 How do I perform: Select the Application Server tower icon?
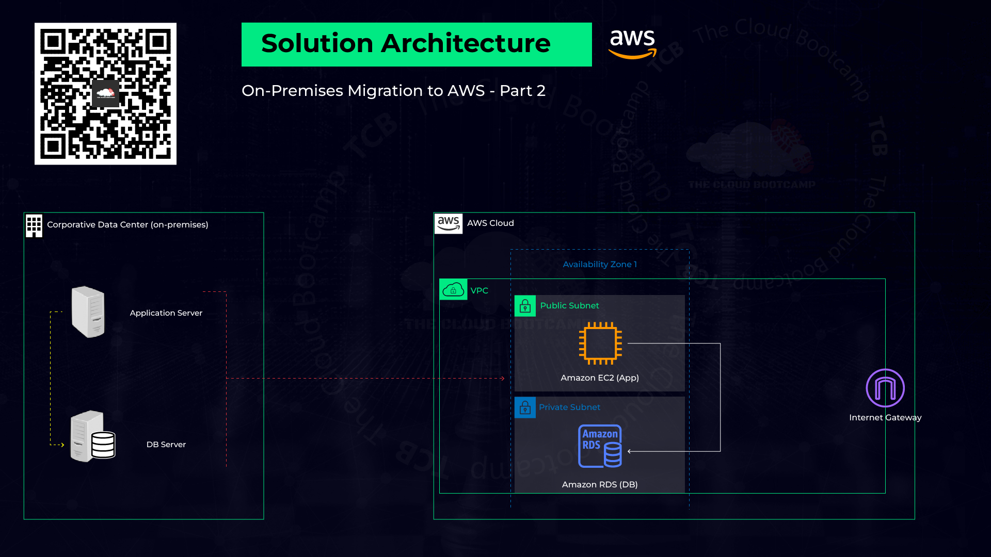pyautogui.click(x=88, y=311)
